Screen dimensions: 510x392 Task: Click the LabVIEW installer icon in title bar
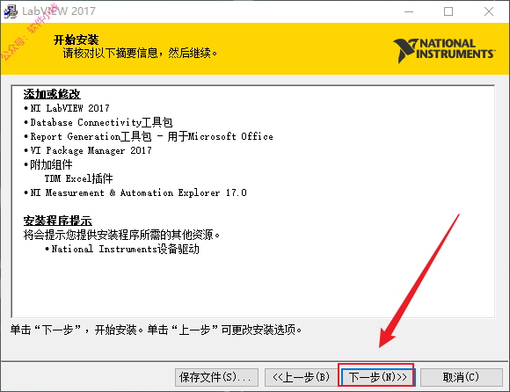[x=10, y=11]
